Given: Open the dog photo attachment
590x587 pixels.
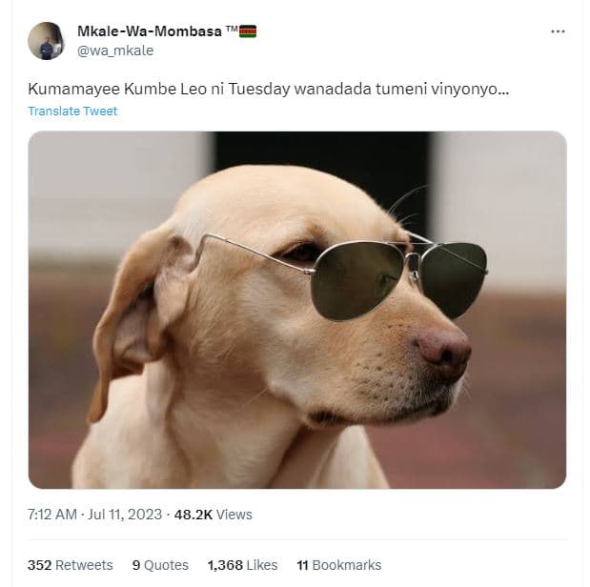Looking at the screenshot, I should pos(297,310).
